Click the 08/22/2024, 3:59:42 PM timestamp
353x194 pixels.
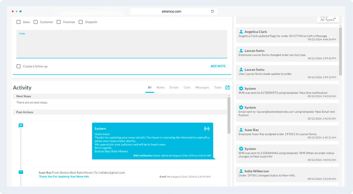(322, 58)
